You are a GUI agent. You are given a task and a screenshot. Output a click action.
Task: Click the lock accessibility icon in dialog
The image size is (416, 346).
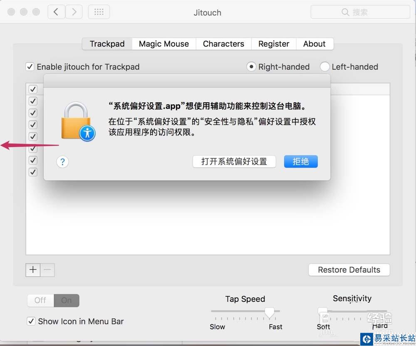click(78, 122)
